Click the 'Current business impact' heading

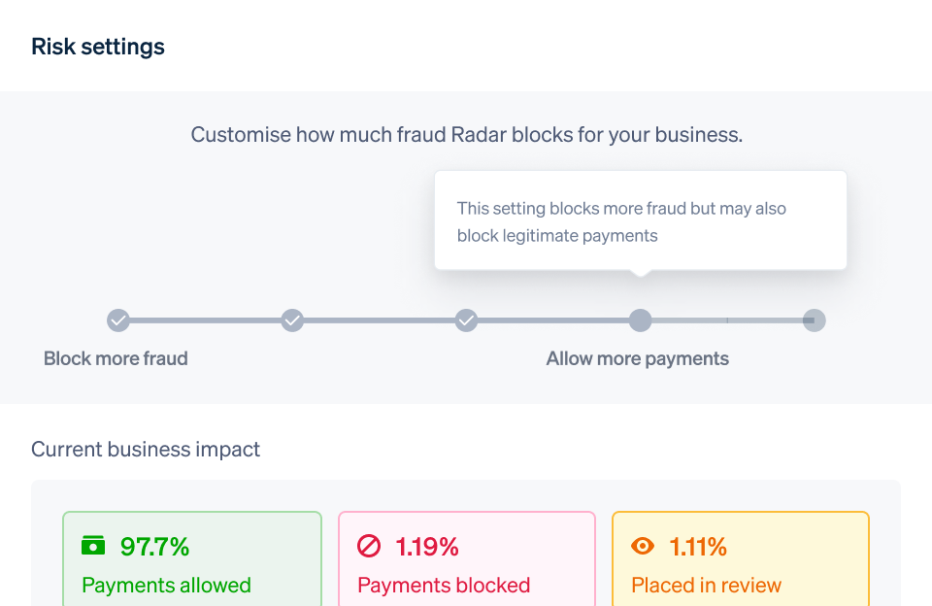146,450
